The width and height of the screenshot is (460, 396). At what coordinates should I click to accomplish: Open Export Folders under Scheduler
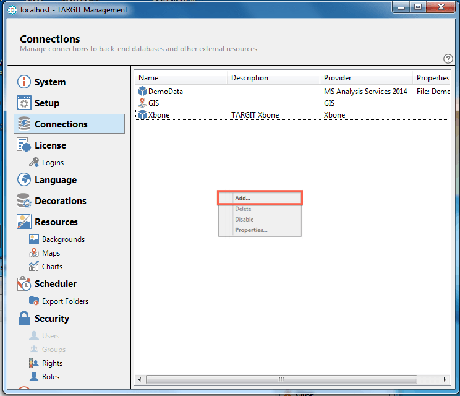click(65, 301)
